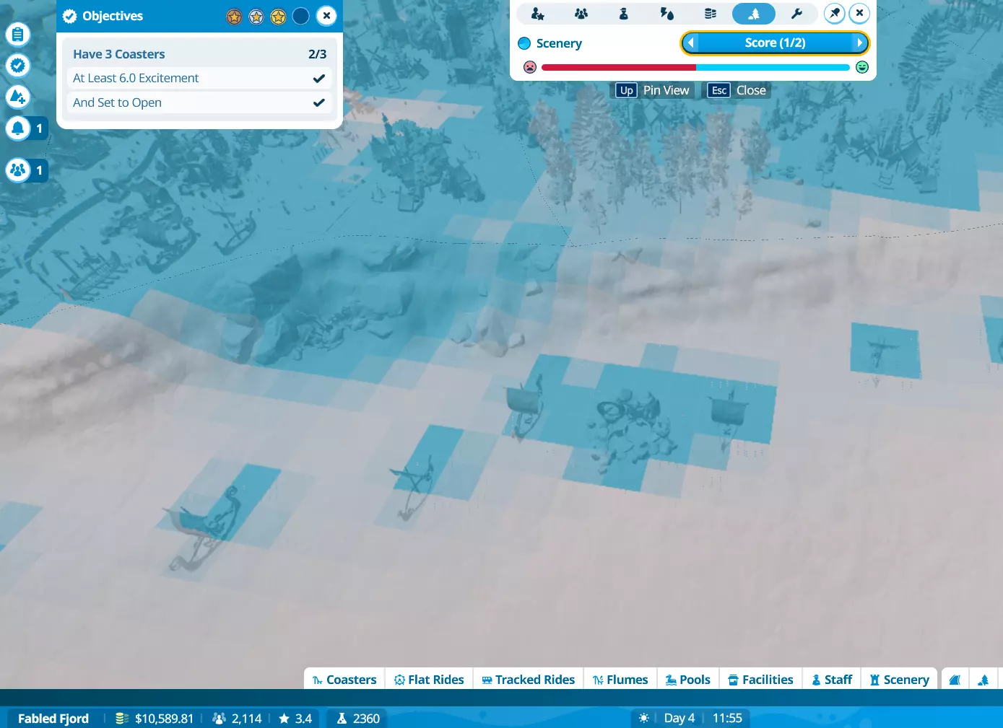Open the notifications bell icon

[x=17, y=128]
